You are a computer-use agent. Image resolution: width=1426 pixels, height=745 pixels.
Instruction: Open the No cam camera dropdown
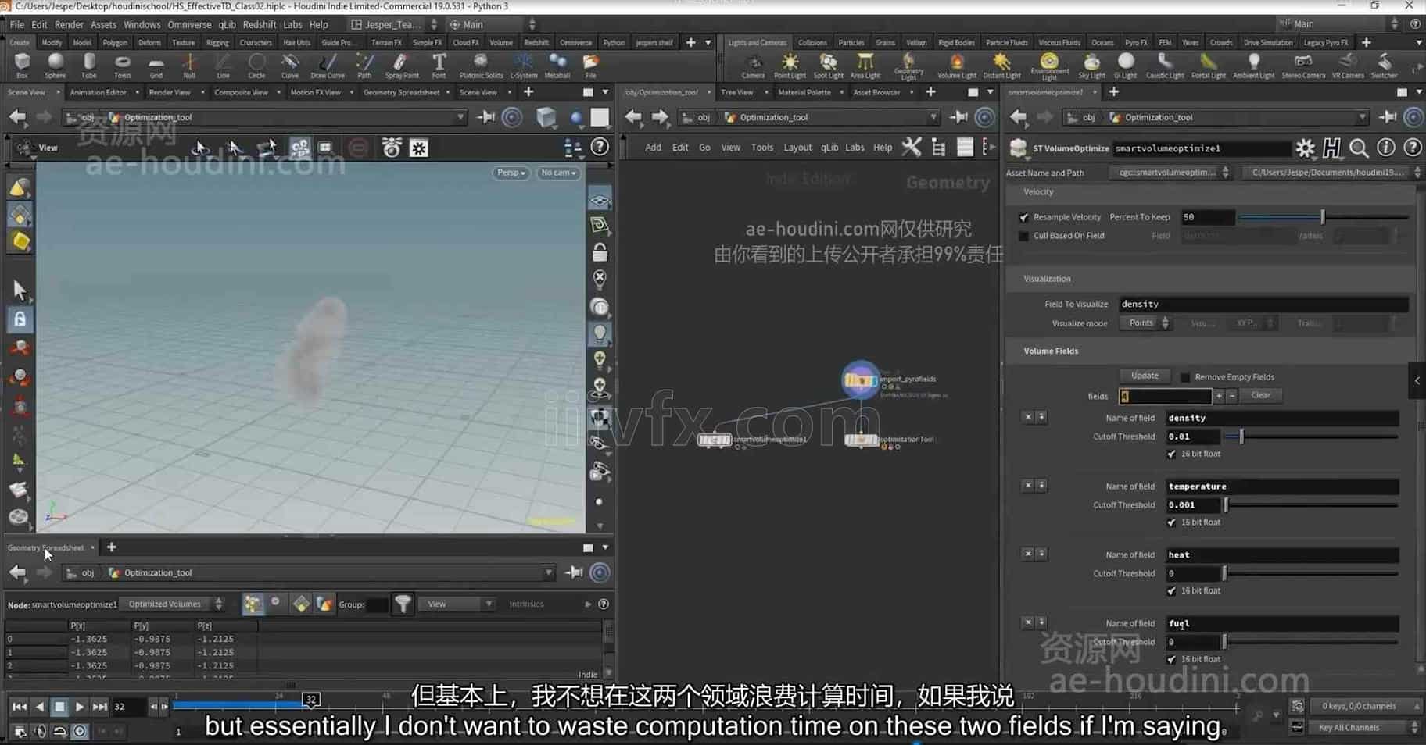tap(558, 173)
